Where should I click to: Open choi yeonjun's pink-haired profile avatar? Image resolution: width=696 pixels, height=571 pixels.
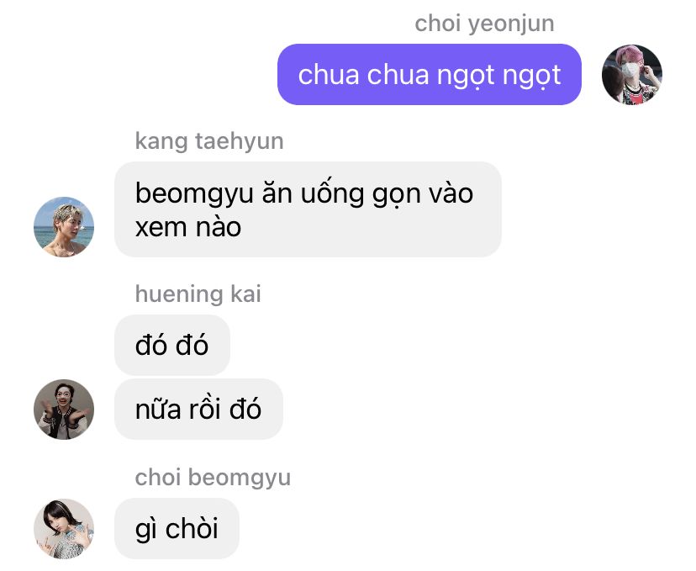tap(631, 75)
